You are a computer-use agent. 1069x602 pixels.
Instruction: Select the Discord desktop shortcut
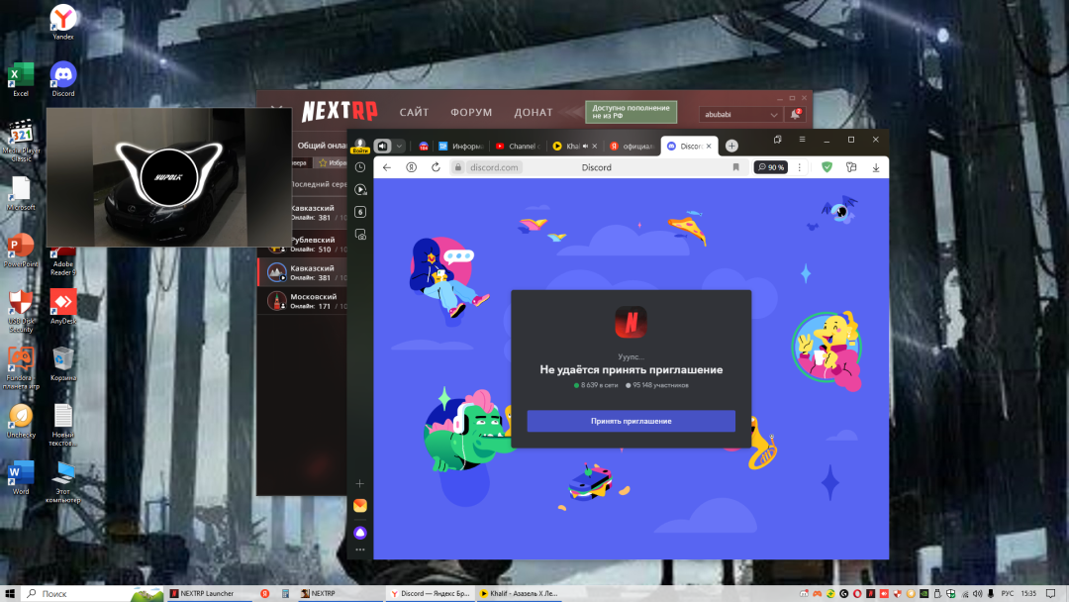click(62, 79)
